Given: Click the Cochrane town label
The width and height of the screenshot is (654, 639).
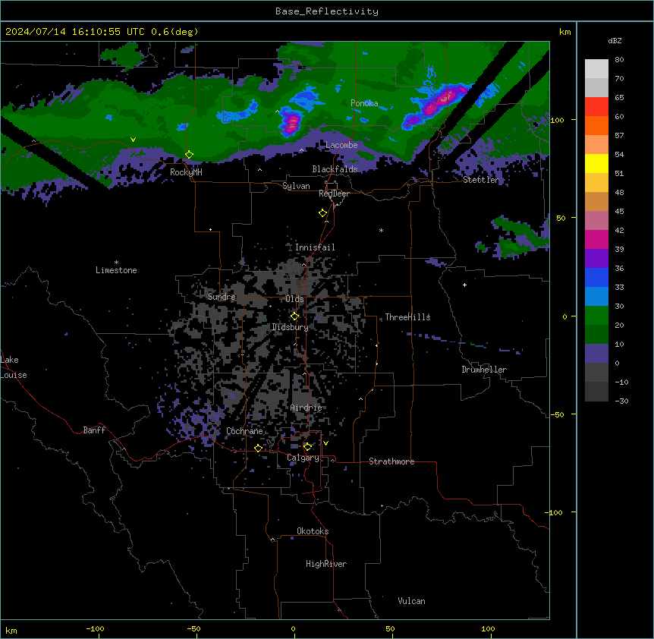Looking at the screenshot, I should coord(244,431).
